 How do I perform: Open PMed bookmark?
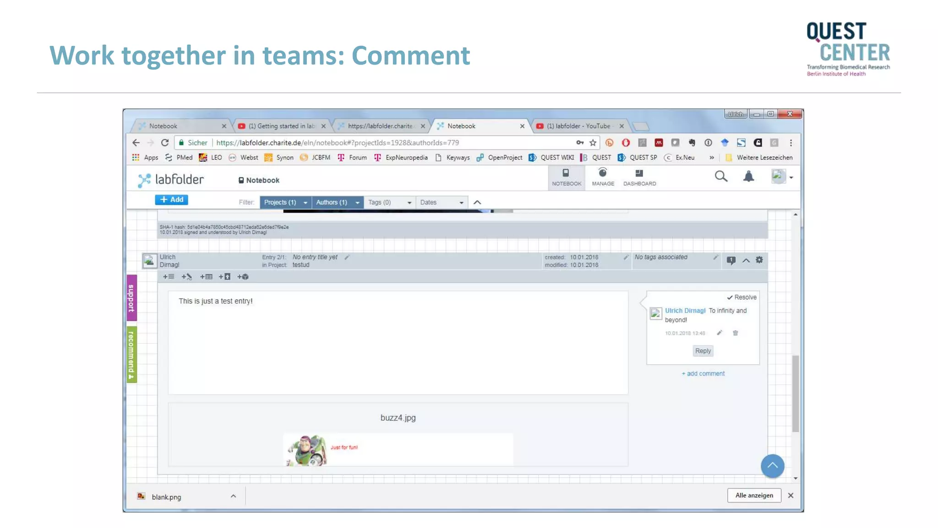click(179, 158)
